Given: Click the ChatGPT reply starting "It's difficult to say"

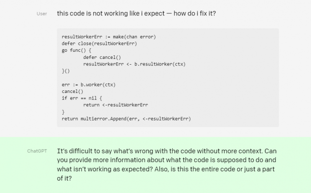Looking at the screenshot, I should [x=167, y=165].
